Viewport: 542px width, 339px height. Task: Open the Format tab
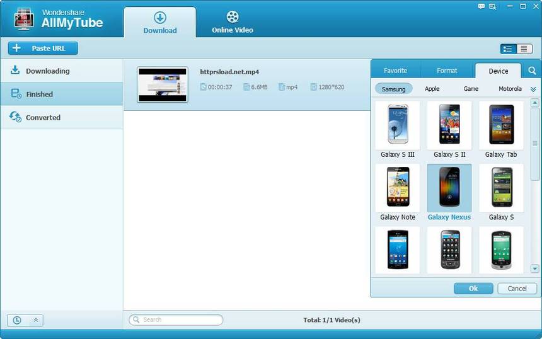pos(447,71)
